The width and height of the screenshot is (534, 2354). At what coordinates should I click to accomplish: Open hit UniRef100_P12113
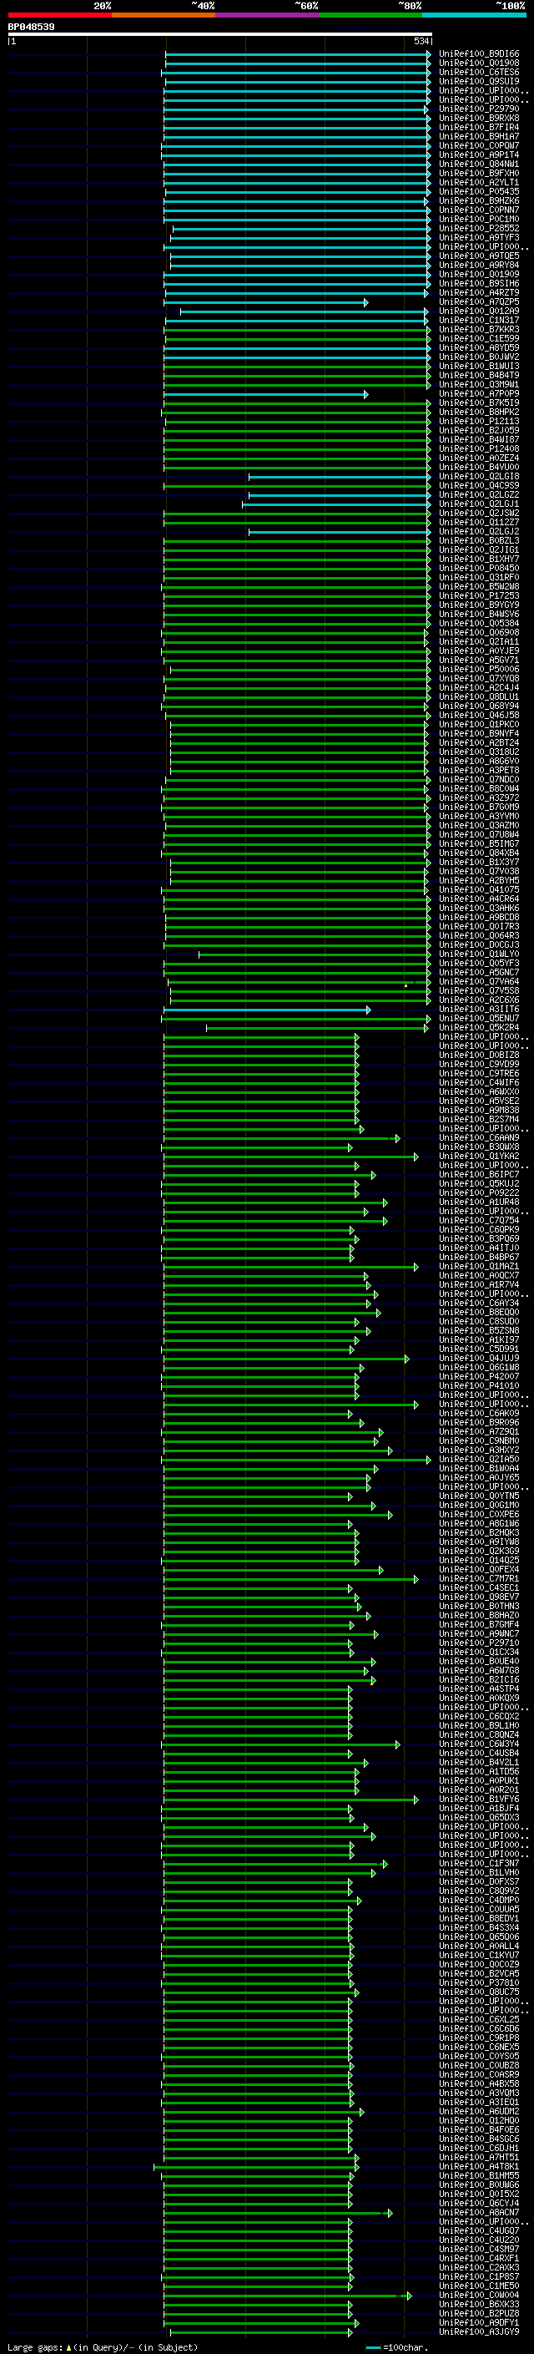click(479, 421)
